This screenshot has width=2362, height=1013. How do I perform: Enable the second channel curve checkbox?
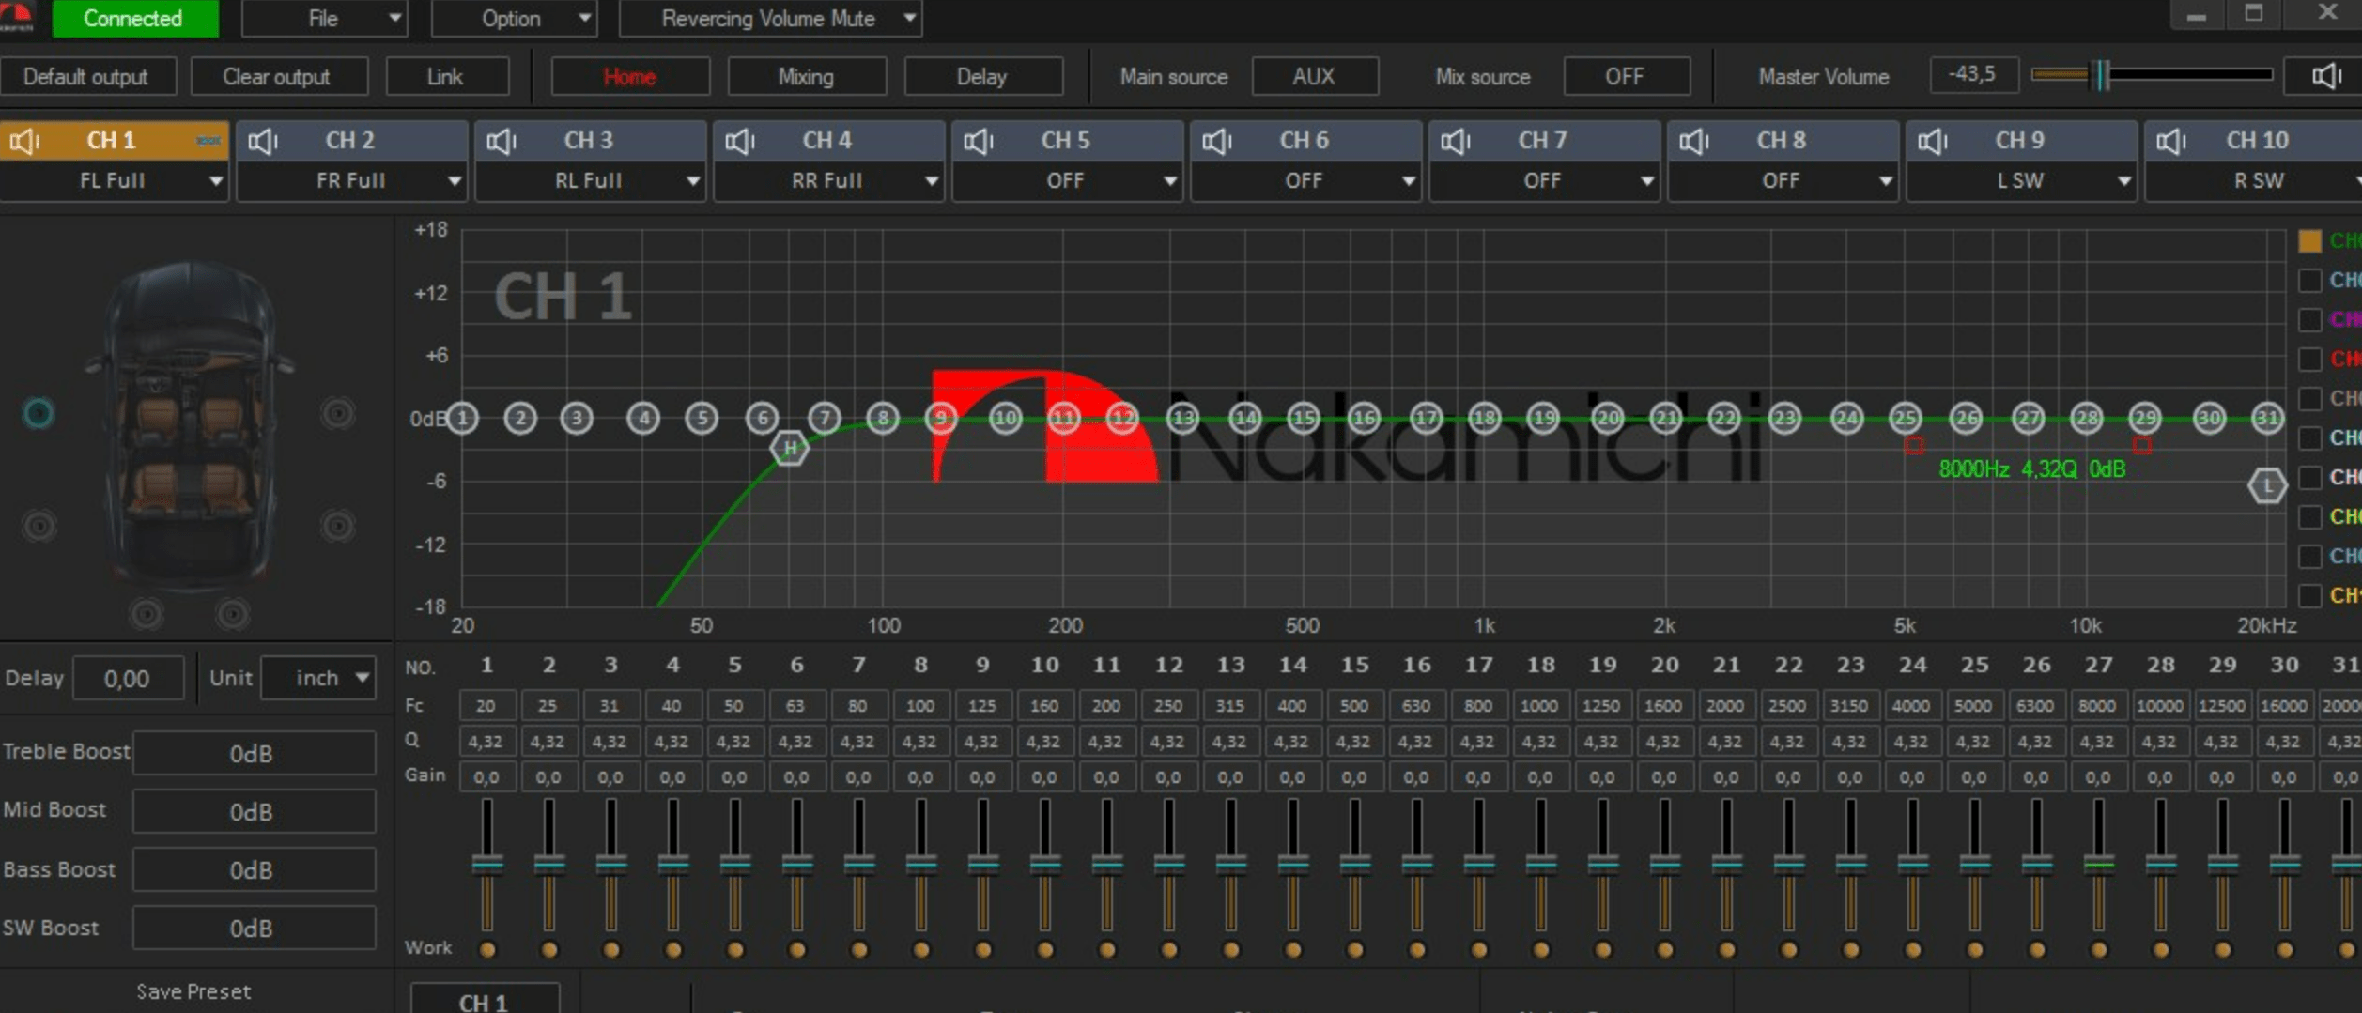(2309, 281)
